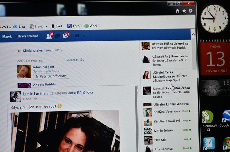Open the ZŠ T... bookmark
Viewport: 230px width, 152px height.
[x=6, y=27]
